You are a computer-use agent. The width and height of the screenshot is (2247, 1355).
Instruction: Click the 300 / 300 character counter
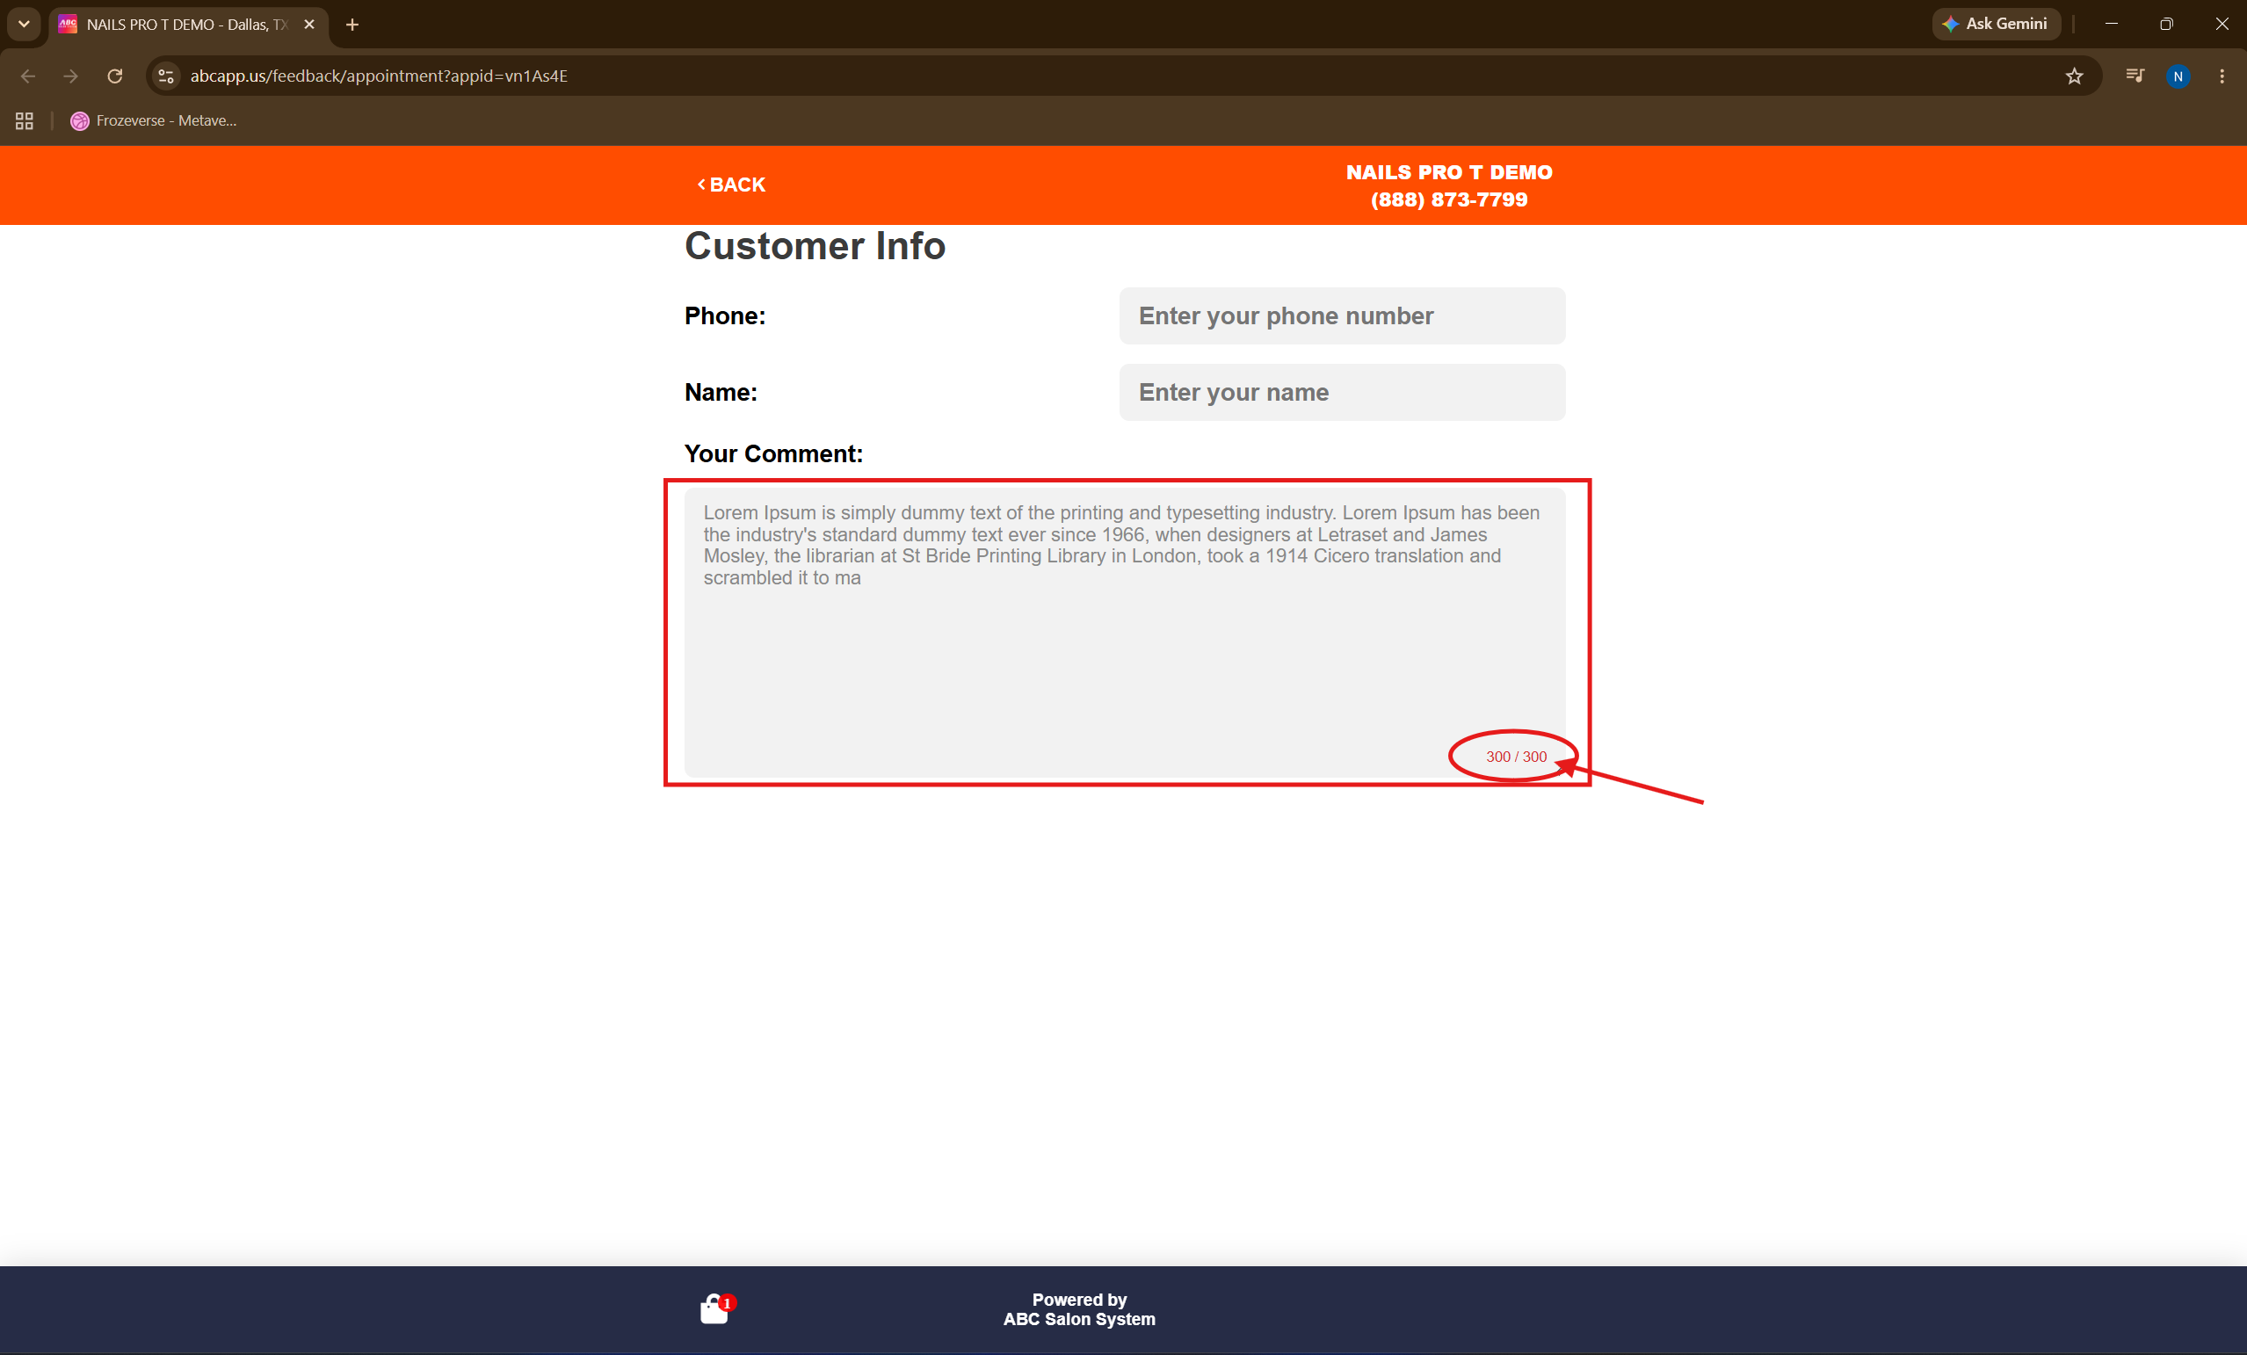tap(1516, 756)
